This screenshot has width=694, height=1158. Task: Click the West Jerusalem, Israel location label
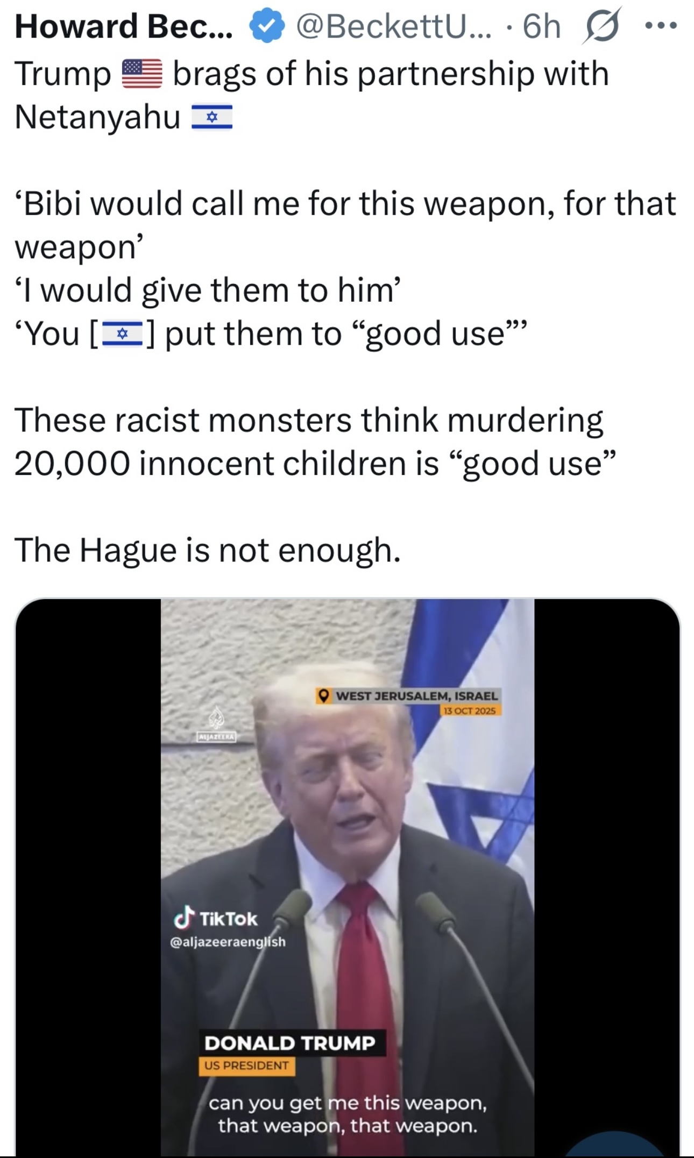417,695
